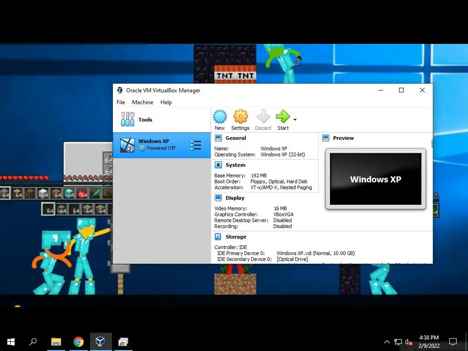Click the taskbar clock showing 4:38 PM
The width and height of the screenshot is (468, 351).
click(429, 341)
